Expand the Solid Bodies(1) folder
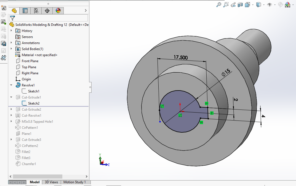Screen dimensions: 296x186 click(11, 49)
